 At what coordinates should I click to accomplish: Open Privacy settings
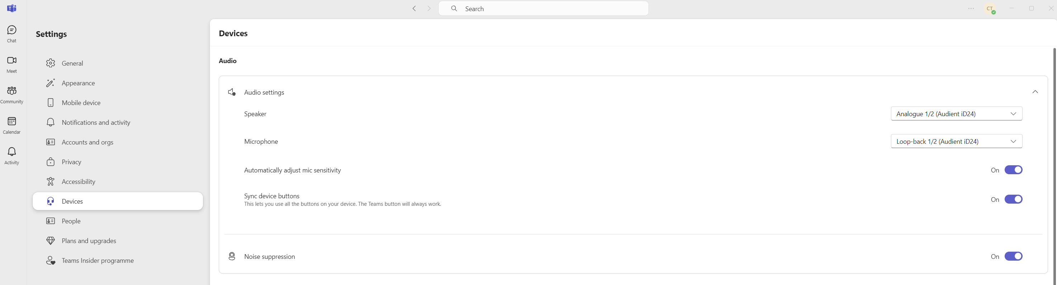tap(118, 162)
